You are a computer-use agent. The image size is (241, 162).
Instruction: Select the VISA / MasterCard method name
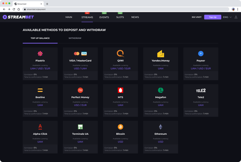[x=80, y=60]
